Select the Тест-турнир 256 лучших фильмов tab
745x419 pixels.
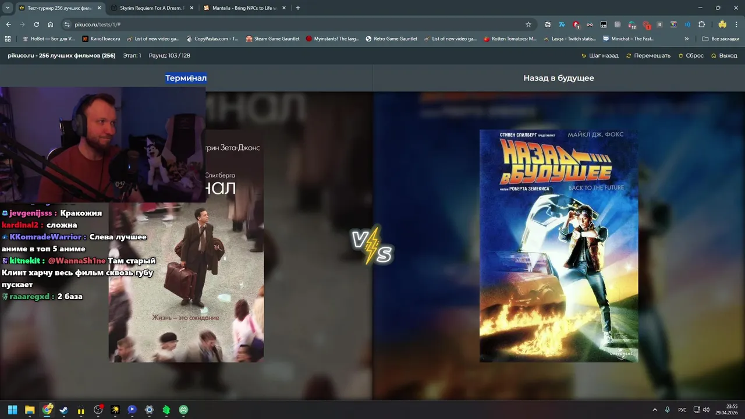point(59,8)
